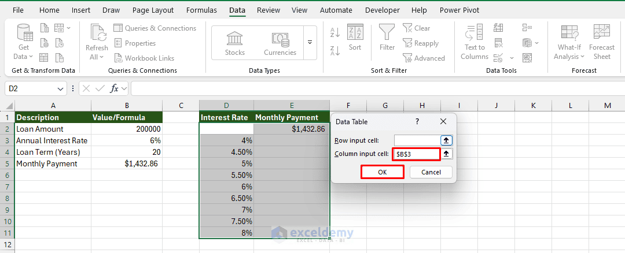
Task: Click Existing Connections icon
Action: point(59,58)
